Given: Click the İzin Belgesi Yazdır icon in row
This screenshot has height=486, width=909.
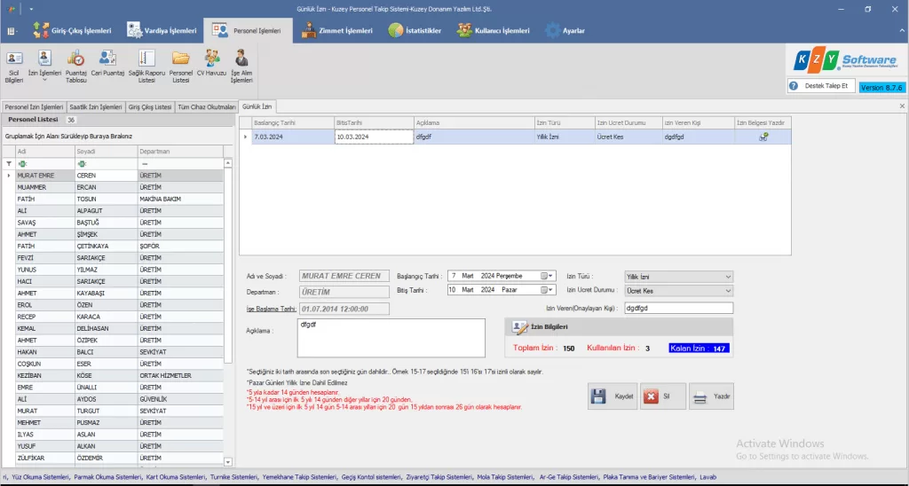Looking at the screenshot, I should (x=763, y=137).
